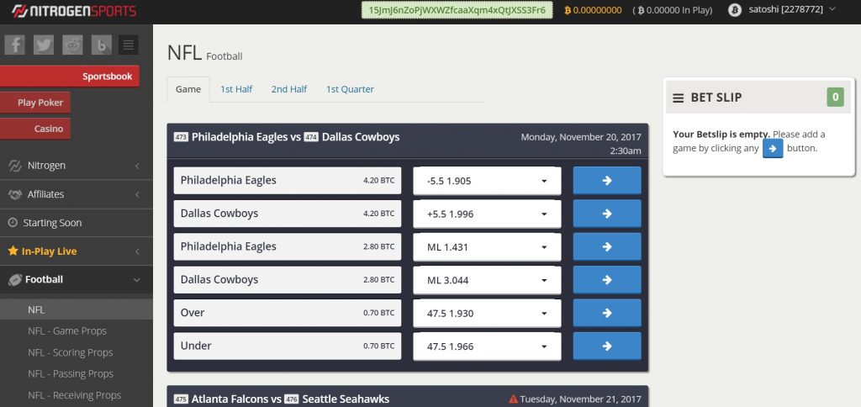Collapse the Football sidebar section
The width and height of the screenshot is (861, 407).
(77, 279)
